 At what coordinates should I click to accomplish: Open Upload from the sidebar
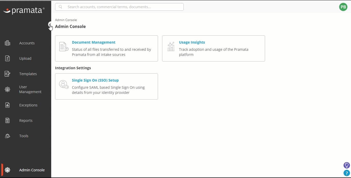[25, 58]
